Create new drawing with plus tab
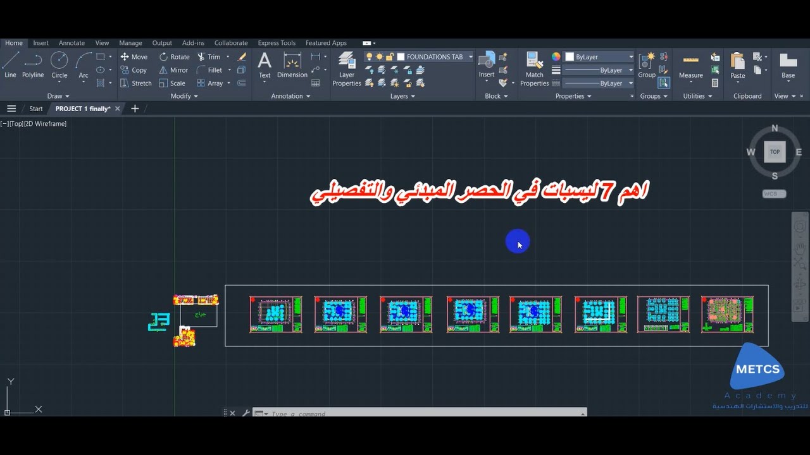The image size is (810, 455). click(135, 109)
